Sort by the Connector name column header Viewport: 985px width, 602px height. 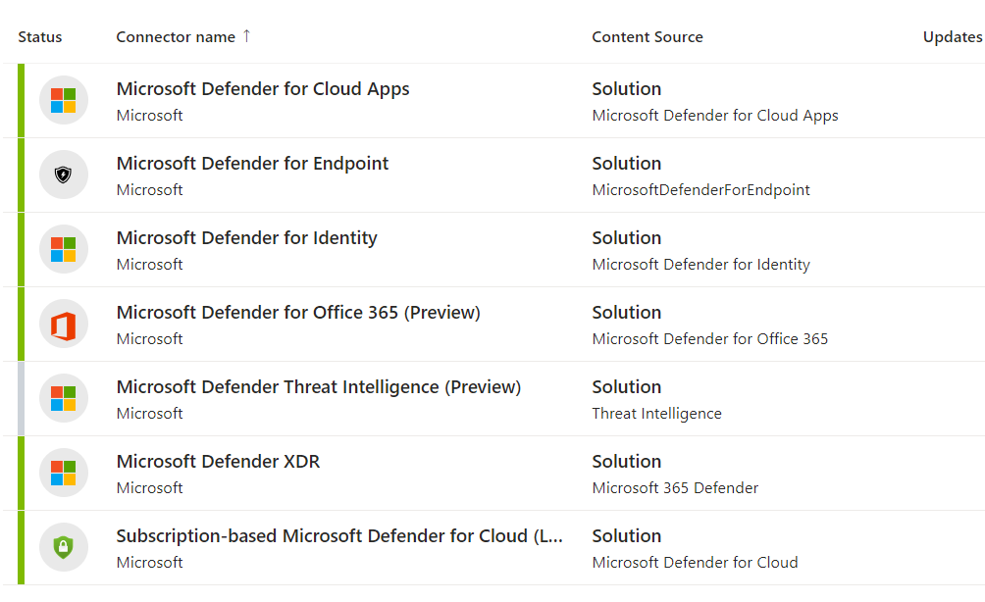176,37
